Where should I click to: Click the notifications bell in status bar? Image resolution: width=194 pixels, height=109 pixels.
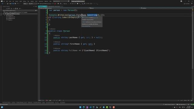pos(189,104)
